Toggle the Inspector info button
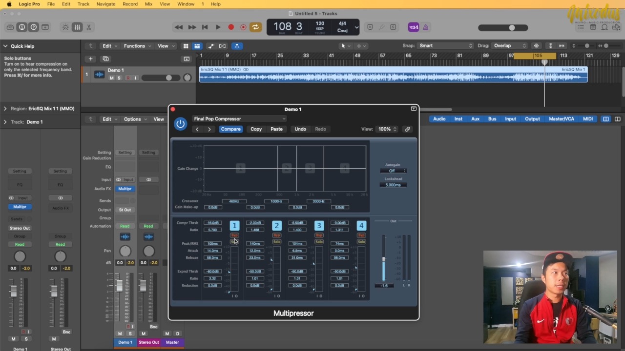This screenshot has width=625, height=351. pyautogui.click(x=21, y=27)
